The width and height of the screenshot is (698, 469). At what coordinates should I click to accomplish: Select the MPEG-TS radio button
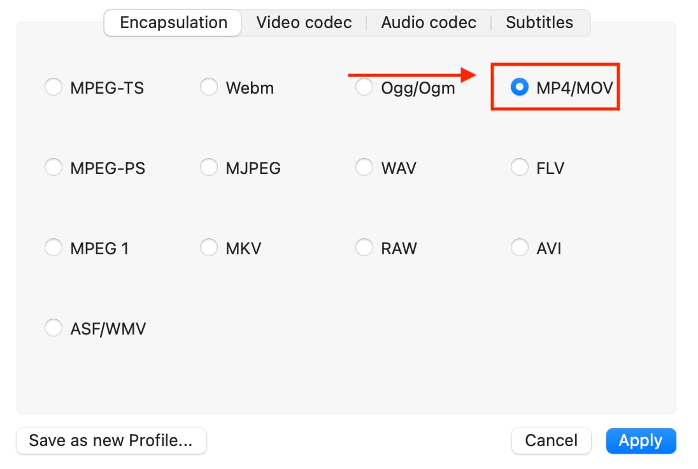point(53,87)
